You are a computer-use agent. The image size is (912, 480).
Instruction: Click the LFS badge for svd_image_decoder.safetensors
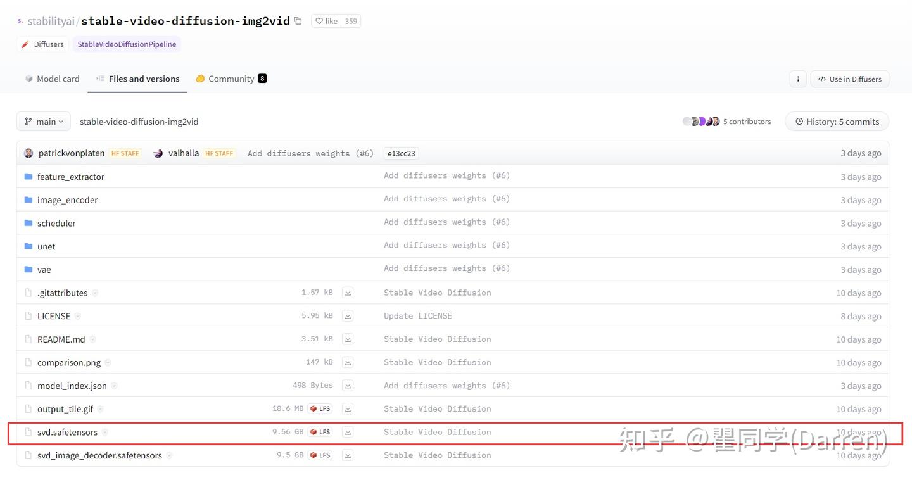(x=320, y=455)
